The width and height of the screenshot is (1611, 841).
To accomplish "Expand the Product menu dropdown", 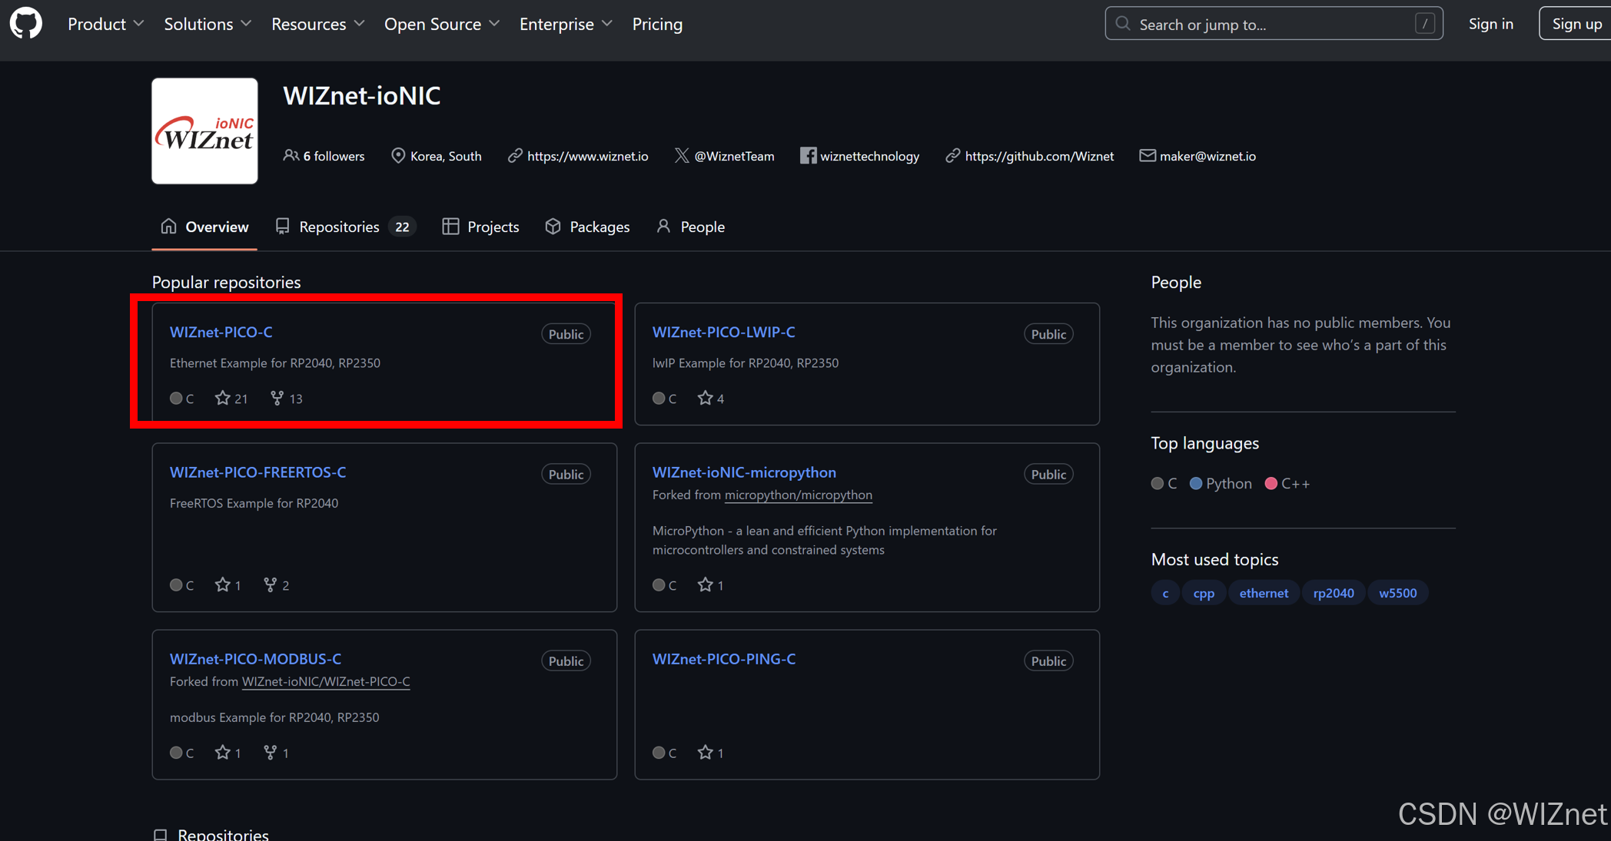I will click(x=105, y=24).
